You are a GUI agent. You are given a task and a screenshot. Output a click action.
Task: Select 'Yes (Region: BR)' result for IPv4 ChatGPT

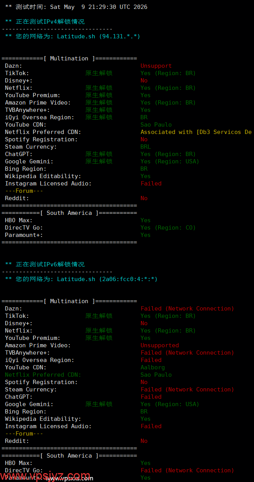click(x=168, y=154)
